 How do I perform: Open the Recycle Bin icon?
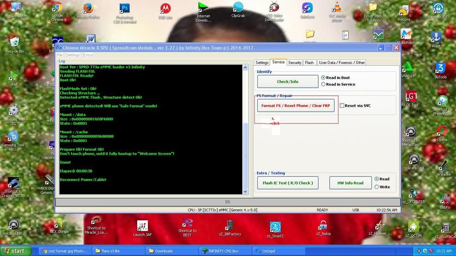14,42
